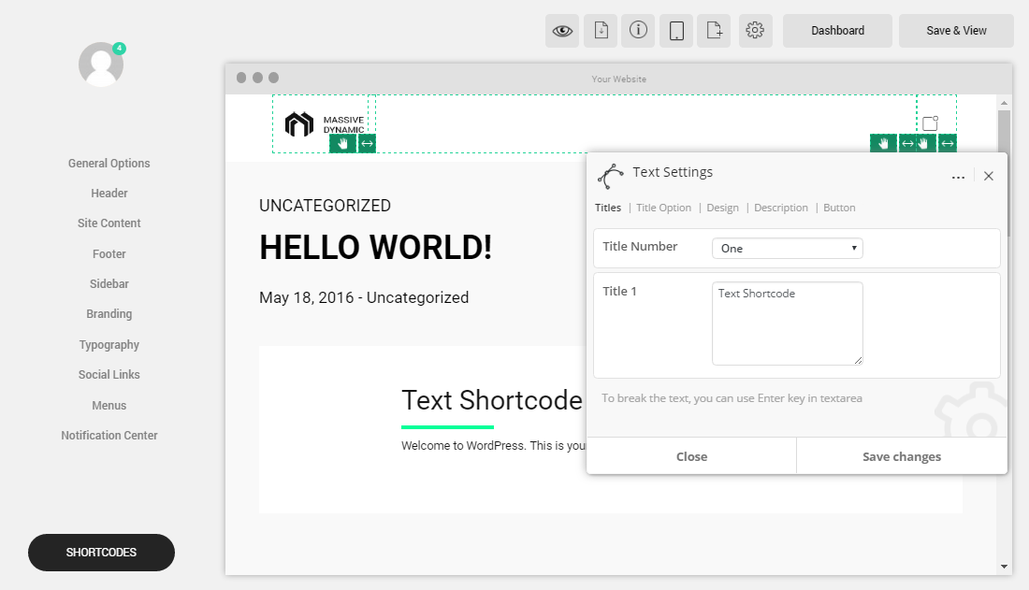Click the add new page icon
Image resolution: width=1029 pixels, height=590 pixels.
pos(714,30)
